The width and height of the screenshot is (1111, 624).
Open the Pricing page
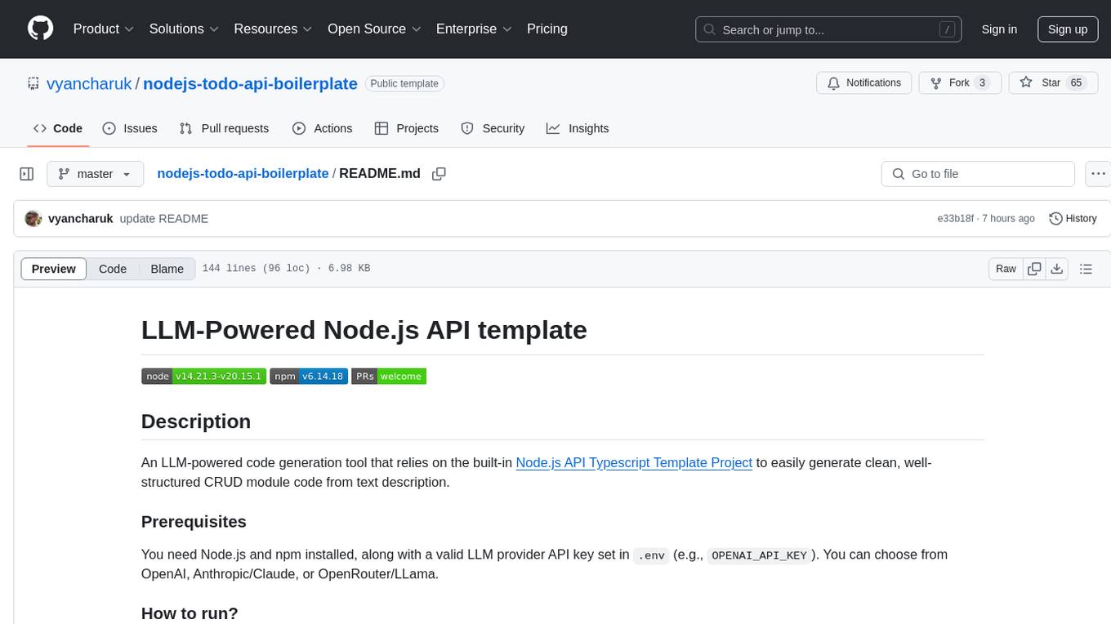click(547, 29)
